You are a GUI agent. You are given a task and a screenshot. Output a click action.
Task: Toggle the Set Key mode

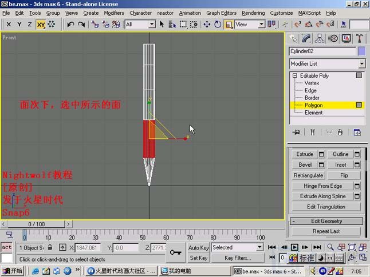(198, 258)
